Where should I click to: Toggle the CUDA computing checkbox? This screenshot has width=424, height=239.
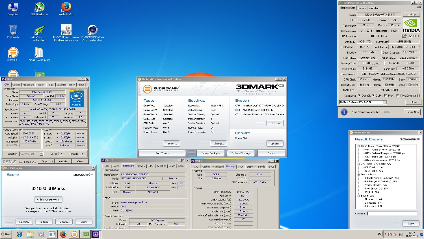(373, 95)
